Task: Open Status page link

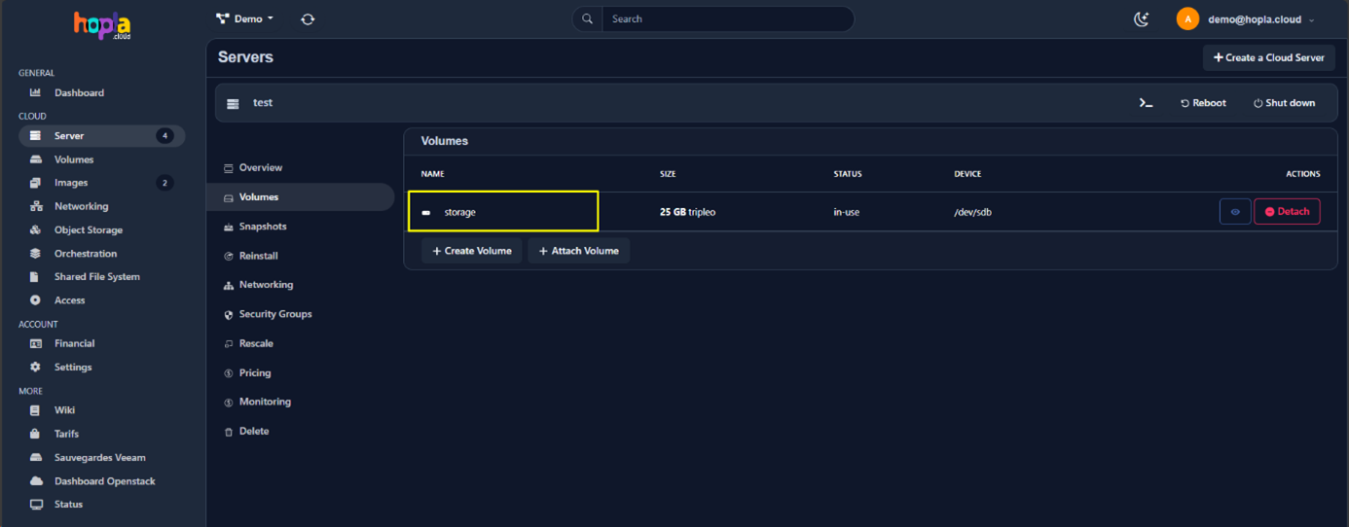Action: click(68, 505)
